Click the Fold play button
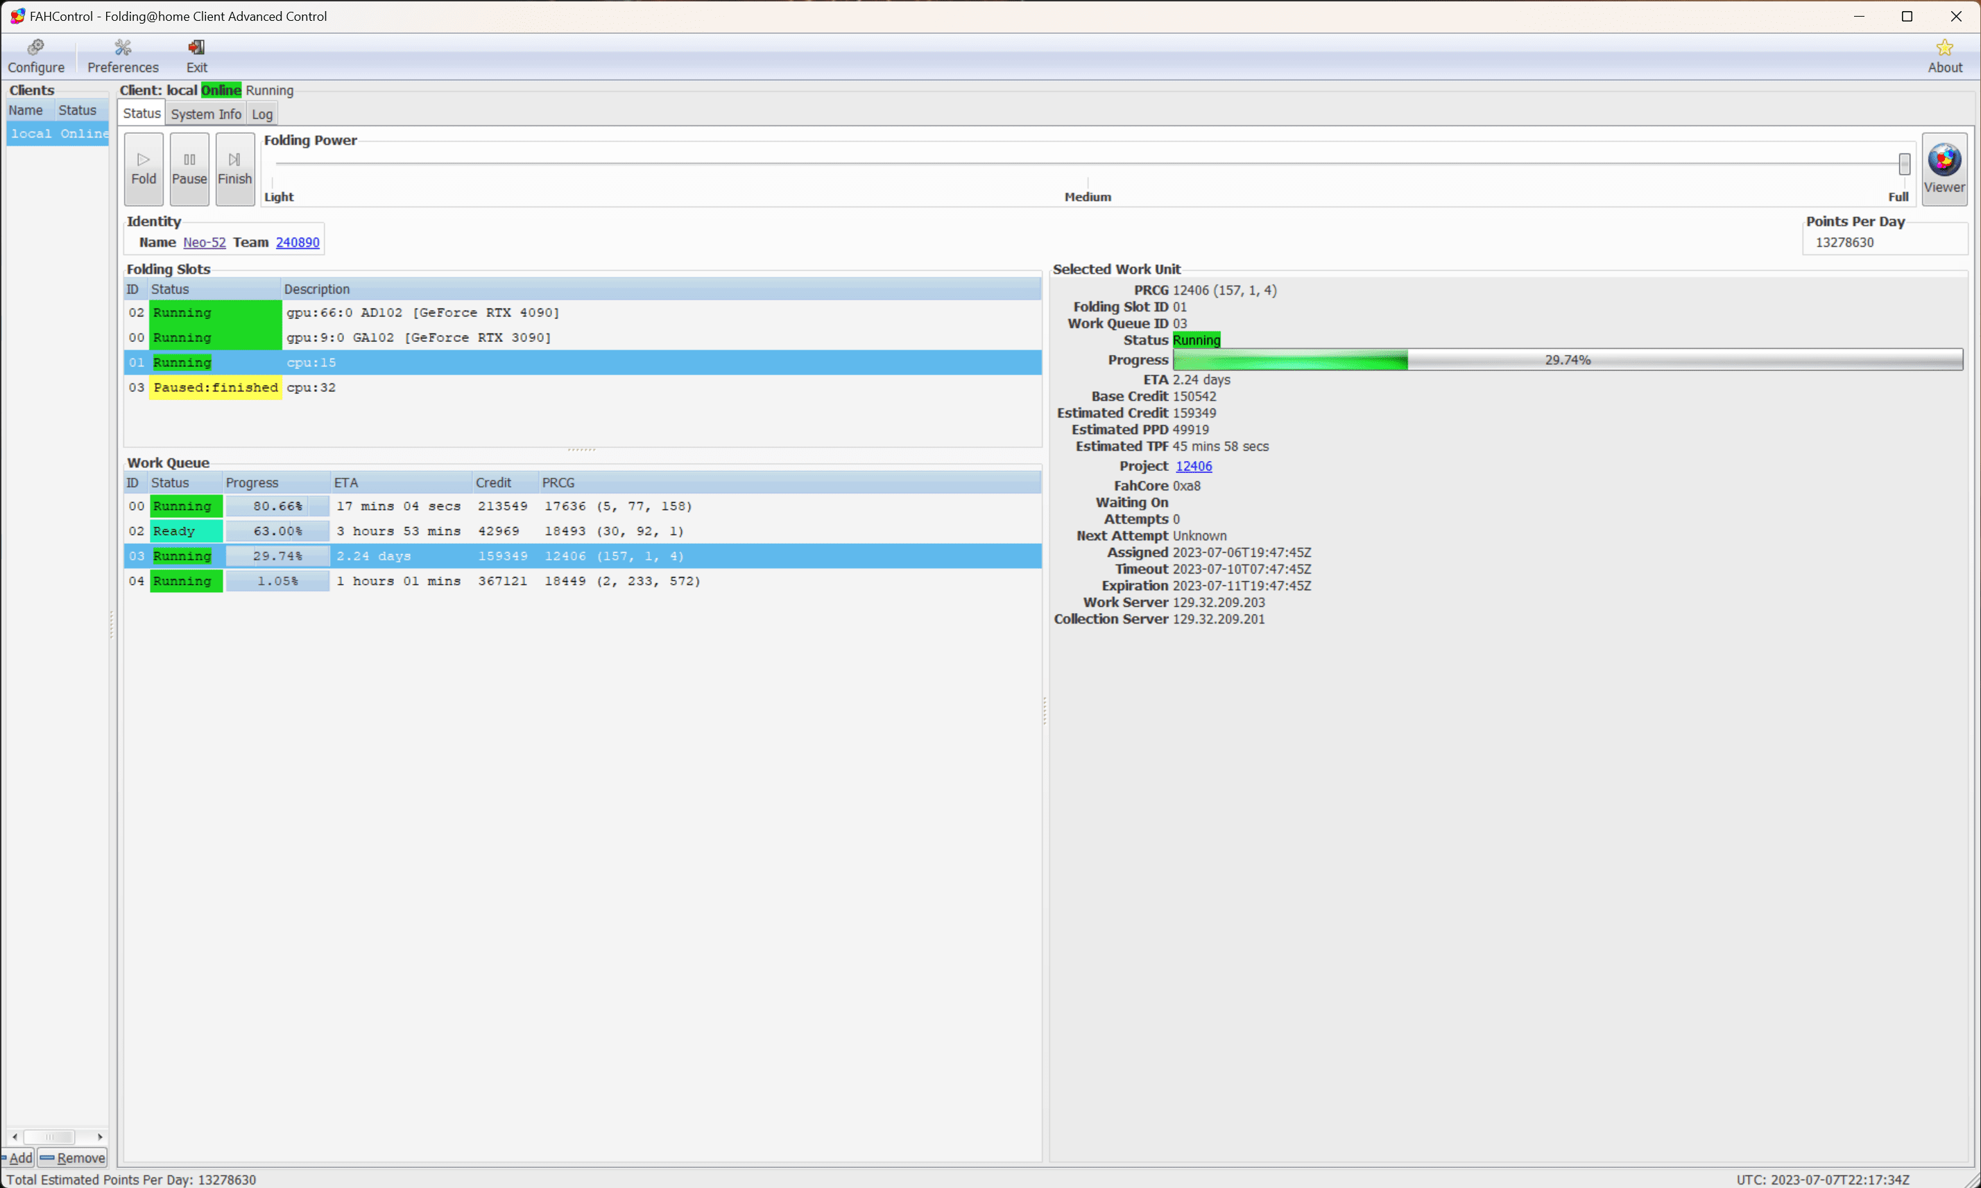 pyautogui.click(x=144, y=169)
